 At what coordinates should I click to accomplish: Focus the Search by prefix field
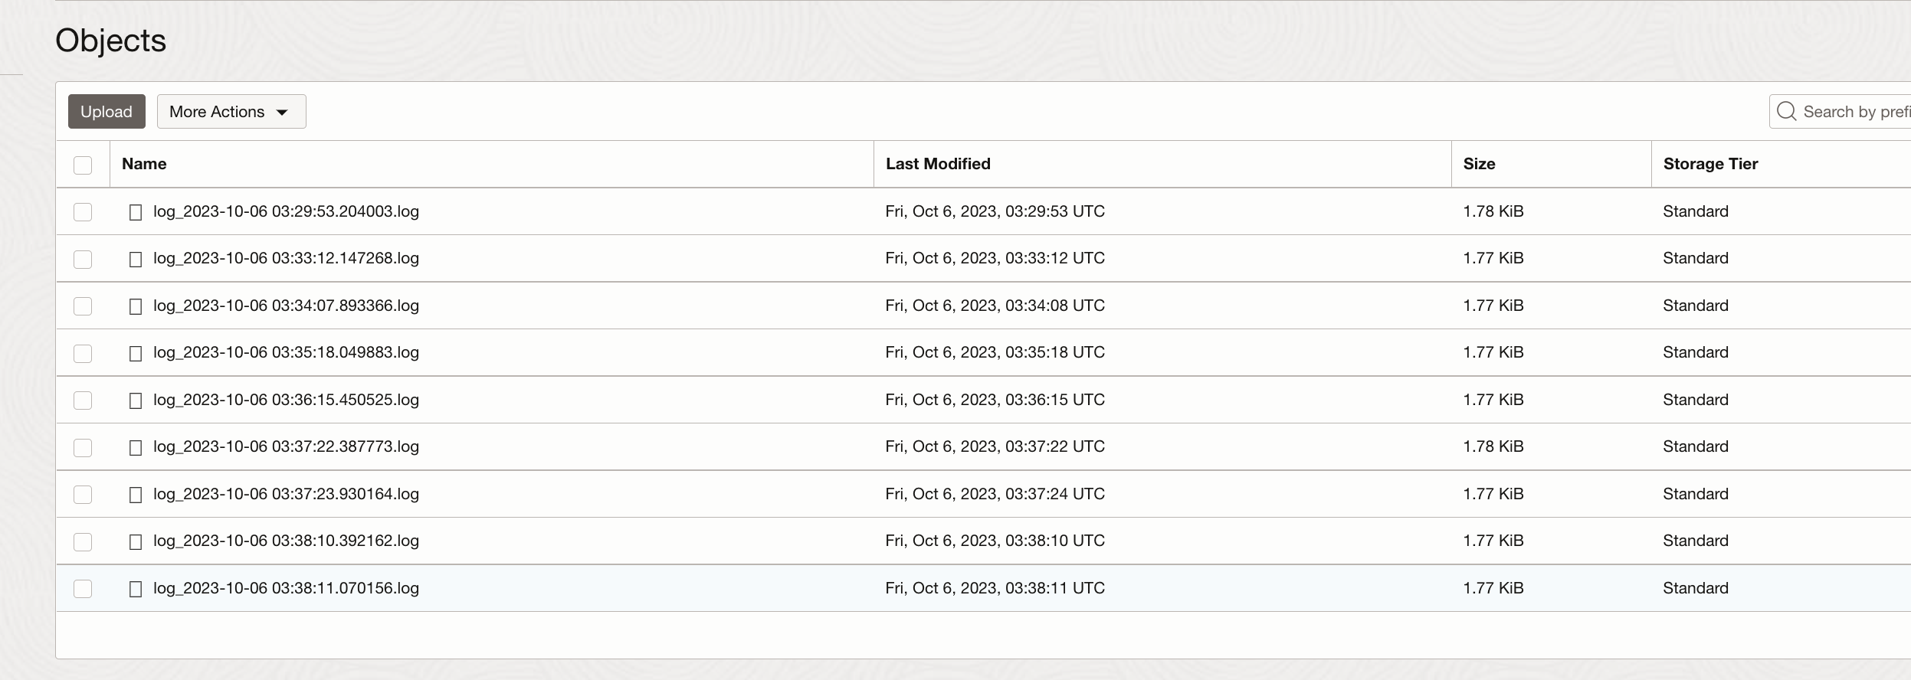(1854, 112)
